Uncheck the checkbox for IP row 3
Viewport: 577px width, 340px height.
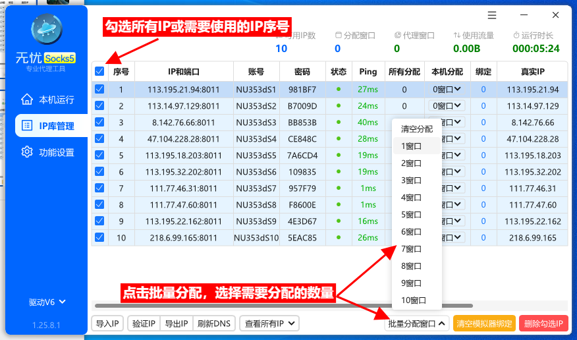(99, 122)
